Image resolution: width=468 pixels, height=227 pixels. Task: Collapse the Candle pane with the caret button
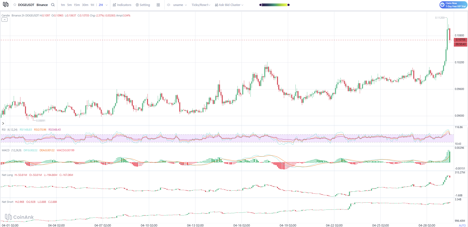pos(4,20)
